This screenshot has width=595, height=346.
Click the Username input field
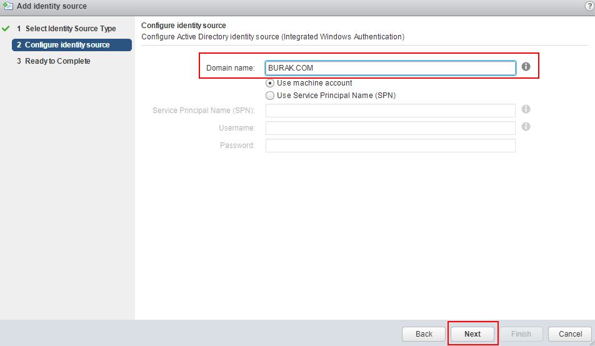(391, 128)
